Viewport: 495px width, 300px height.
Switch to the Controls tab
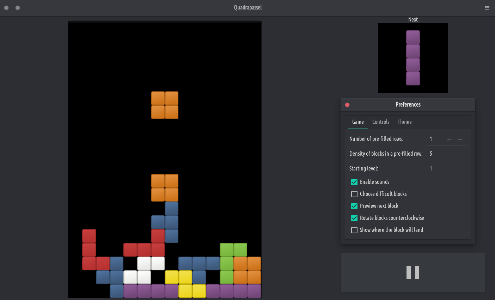point(381,122)
